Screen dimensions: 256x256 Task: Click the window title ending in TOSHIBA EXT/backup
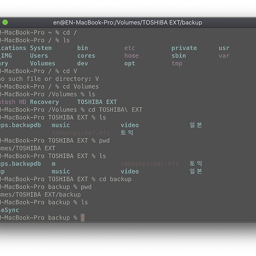click(127, 22)
